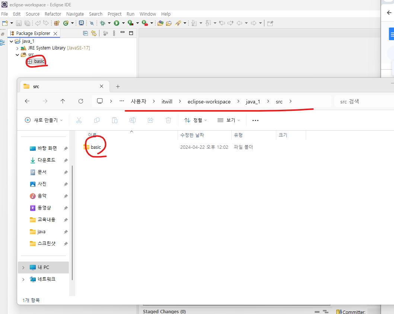The height and width of the screenshot is (314, 394).
Task: Open the 새로 만들기 (New) dropdown
Action: [x=44, y=120]
